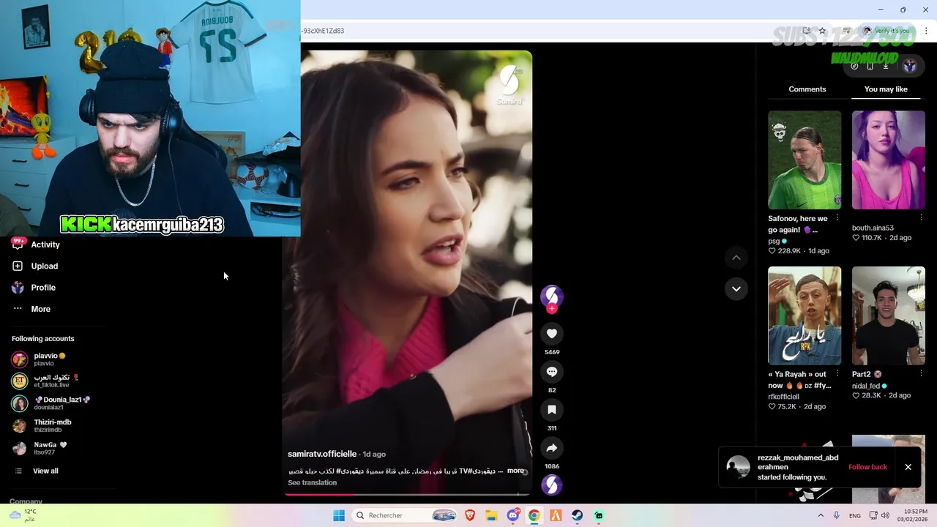Seek the video progress bar
Image resolution: width=937 pixels, height=527 pixels.
[x=407, y=495]
